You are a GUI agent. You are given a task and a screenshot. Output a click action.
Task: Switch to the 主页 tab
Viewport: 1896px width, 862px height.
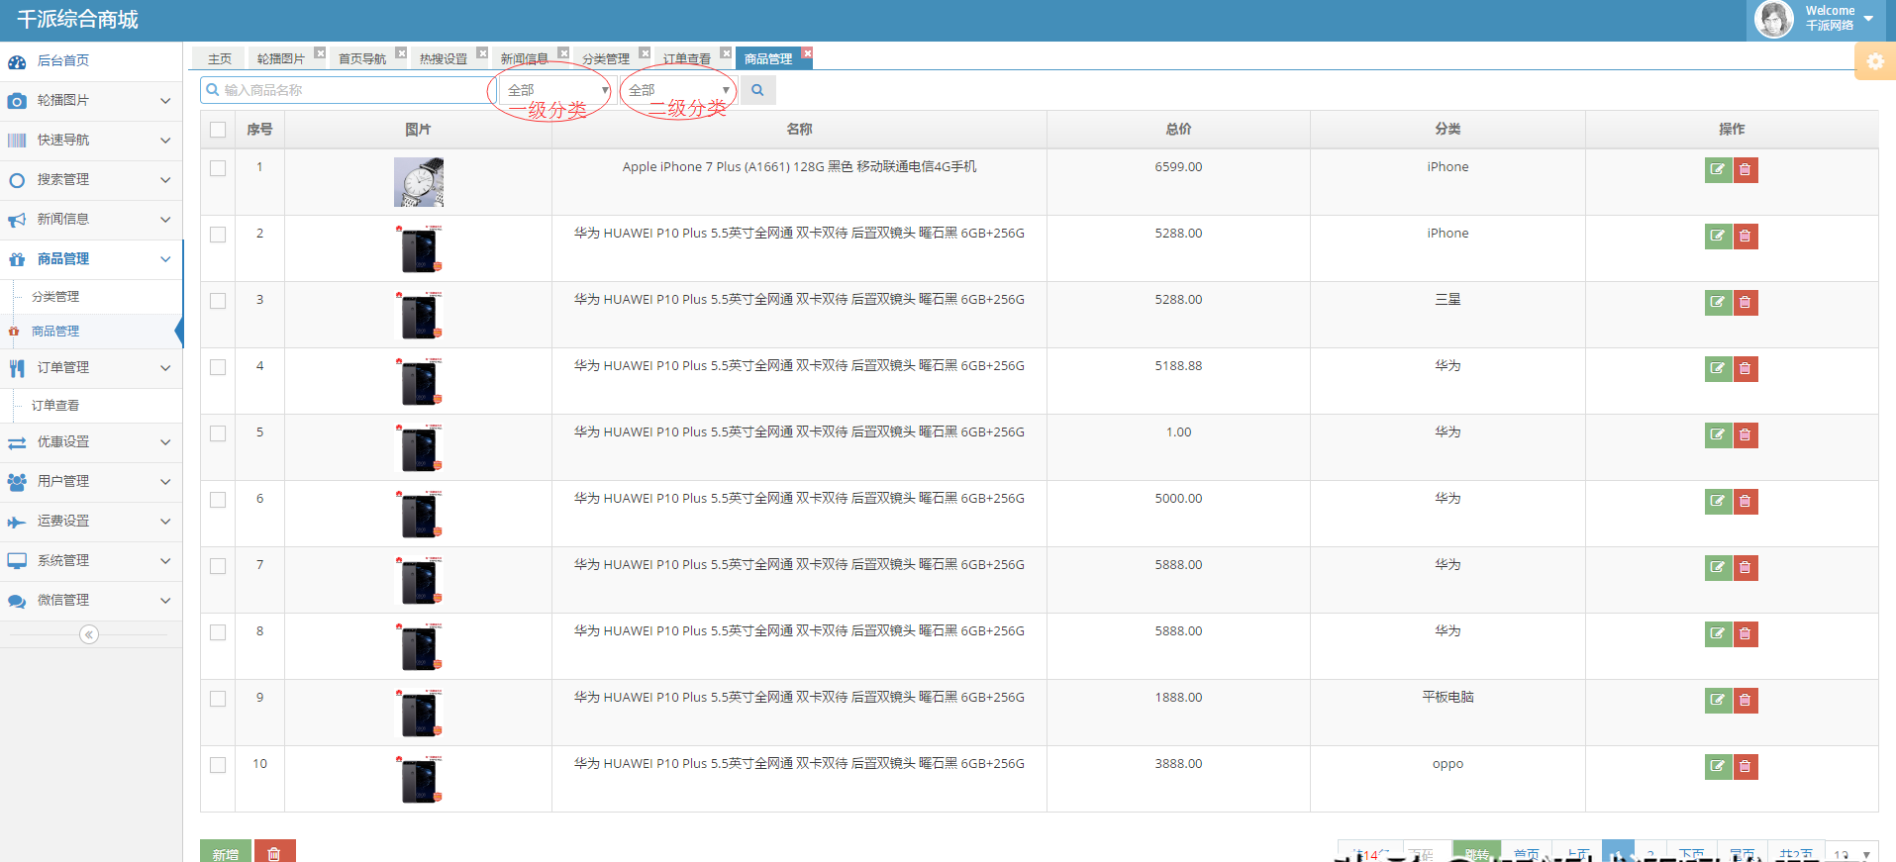coord(220,59)
